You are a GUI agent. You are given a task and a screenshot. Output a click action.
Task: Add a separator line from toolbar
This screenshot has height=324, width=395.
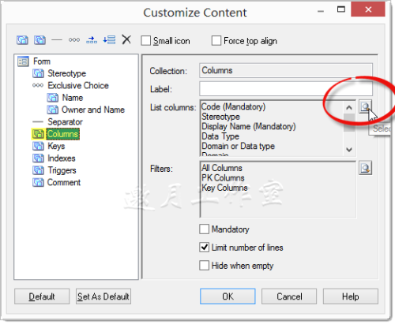(57, 40)
